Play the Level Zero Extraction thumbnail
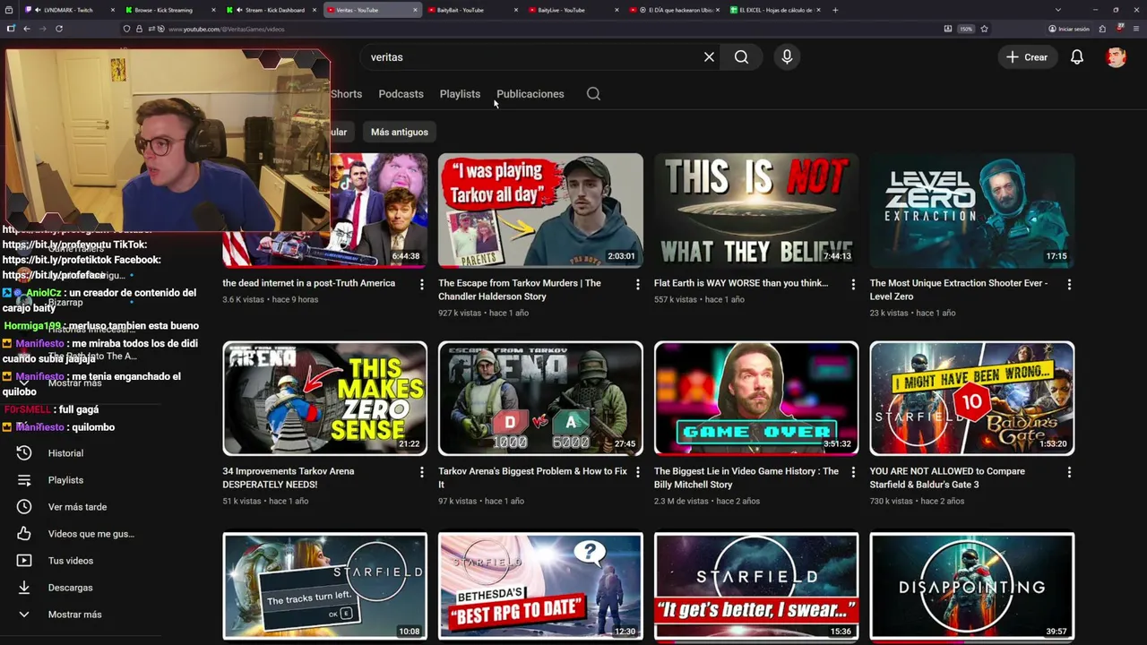The image size is (1147, 645). click(x=972, y=211)
